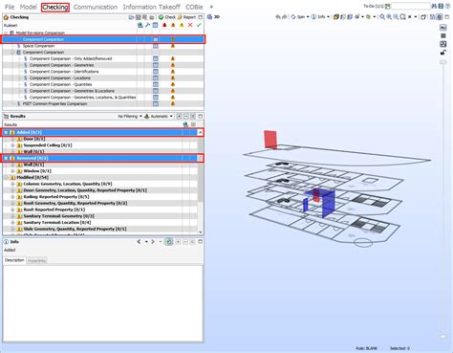Select Component Comparison - Only Added/Removed rule

(x=71, y=58)
